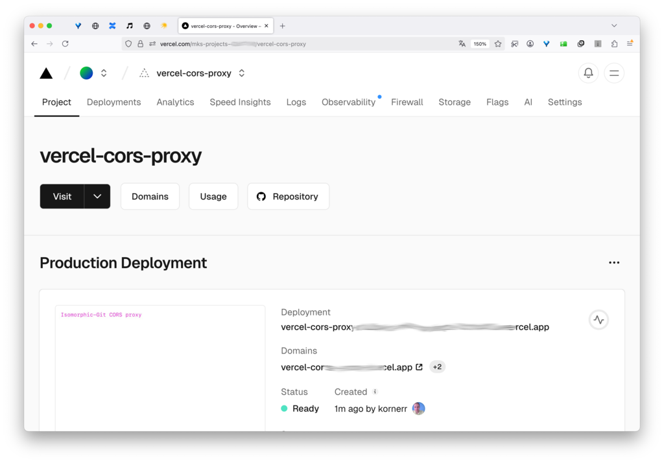This screenshot has width=664, height=463.
Task: Click the production domain link
Action: [346, 367]
